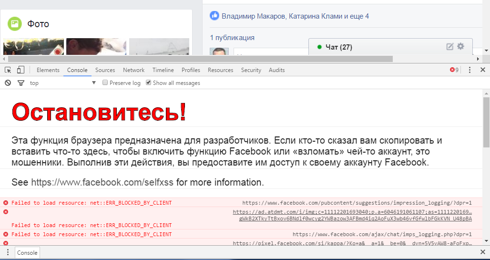Click console scrollbar down arrow
The width and height of the screenshot is (490, 260).
click(486, 241)
